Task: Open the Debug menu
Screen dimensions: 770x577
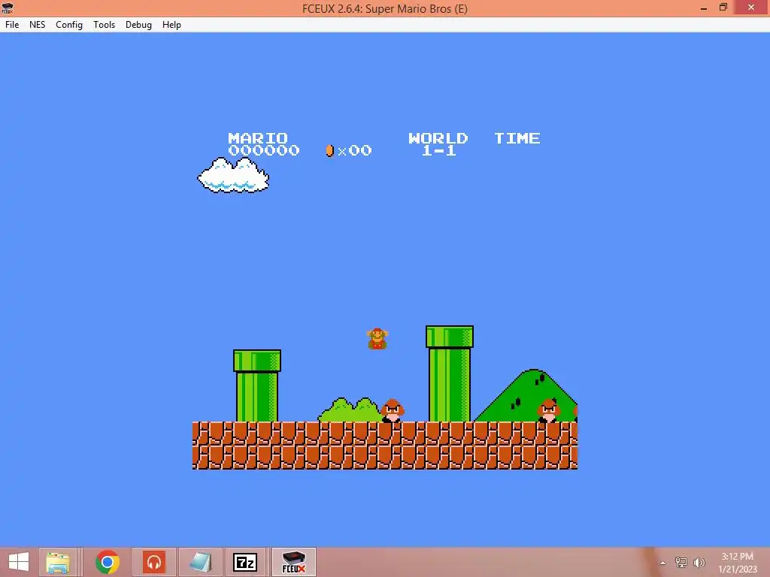Action: (x=138, y=25)
